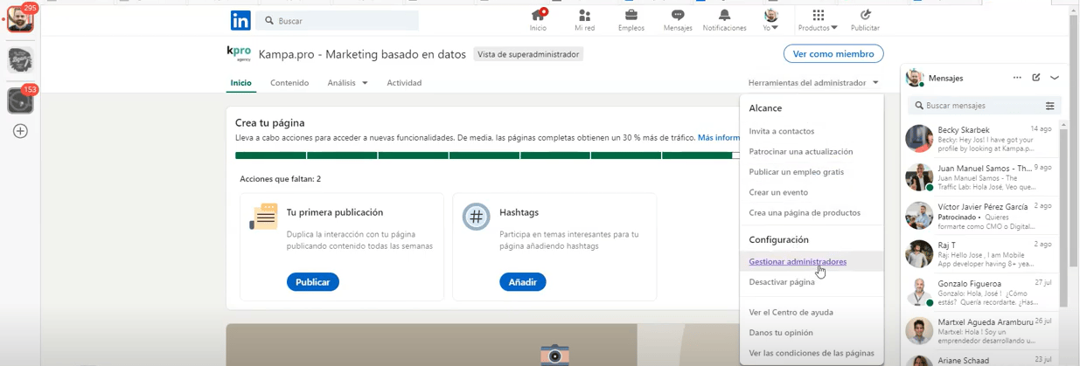This screenshot has width=1080, height=366.
Task: Switch to the Actividad tab
Action: click(x=404, y=83)
